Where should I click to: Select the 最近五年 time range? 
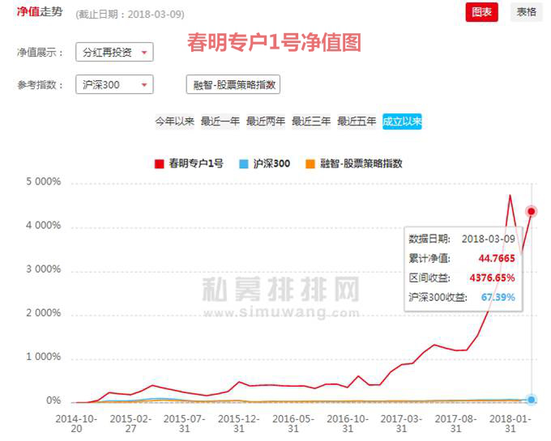click(357, 121)
